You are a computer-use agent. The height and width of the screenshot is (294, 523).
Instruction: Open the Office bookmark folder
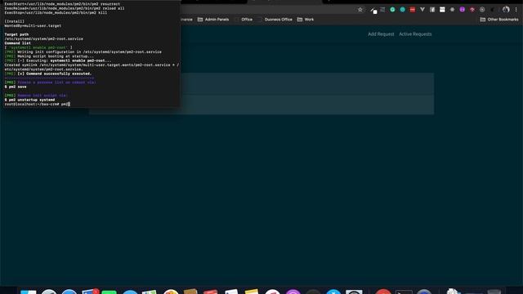coord(244,20)
